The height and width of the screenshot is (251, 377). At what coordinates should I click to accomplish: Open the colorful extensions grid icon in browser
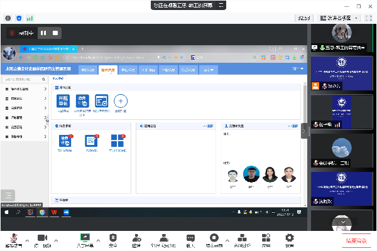point(263,57)
